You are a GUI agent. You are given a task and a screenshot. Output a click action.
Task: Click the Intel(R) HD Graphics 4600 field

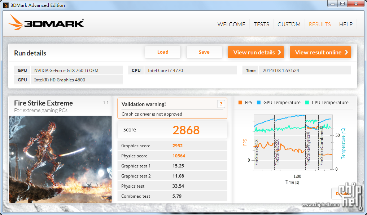click(x=77, y=80)
